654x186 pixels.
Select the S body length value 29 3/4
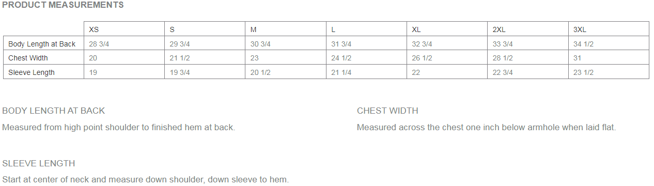[180, 44]
